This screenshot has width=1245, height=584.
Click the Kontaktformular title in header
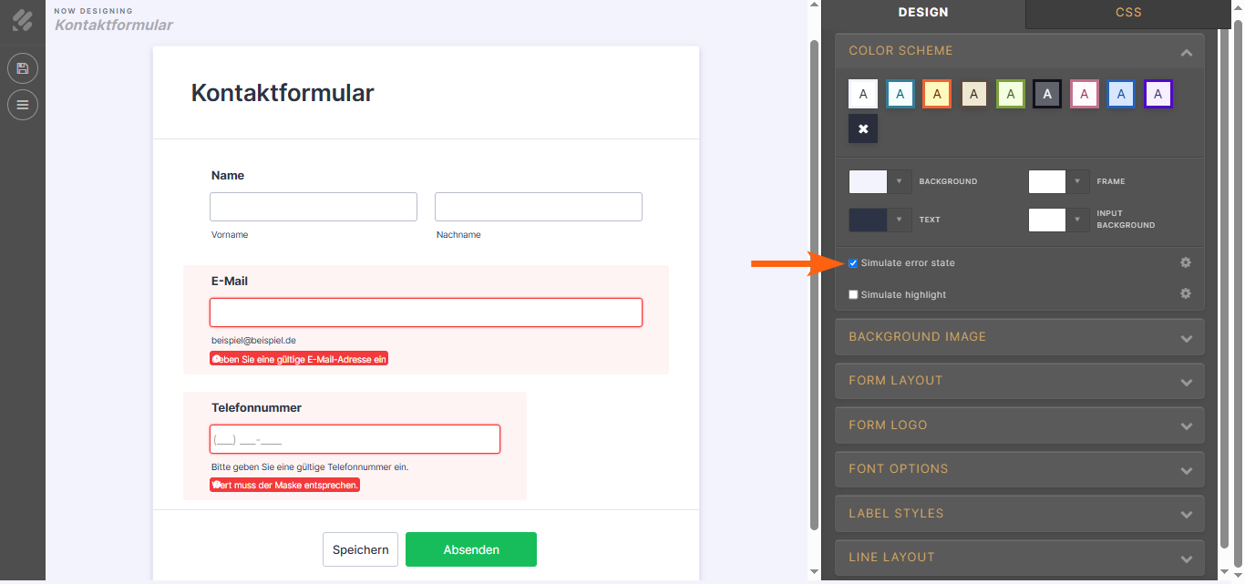point(114,25)
